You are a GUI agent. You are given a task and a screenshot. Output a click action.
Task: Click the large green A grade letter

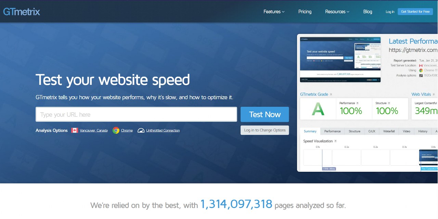[318, 109]
